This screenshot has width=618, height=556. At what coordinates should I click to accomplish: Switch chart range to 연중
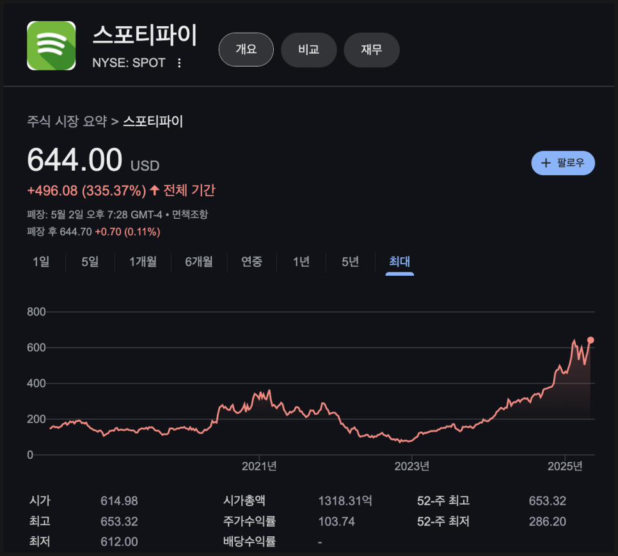[x=251, y=262]
